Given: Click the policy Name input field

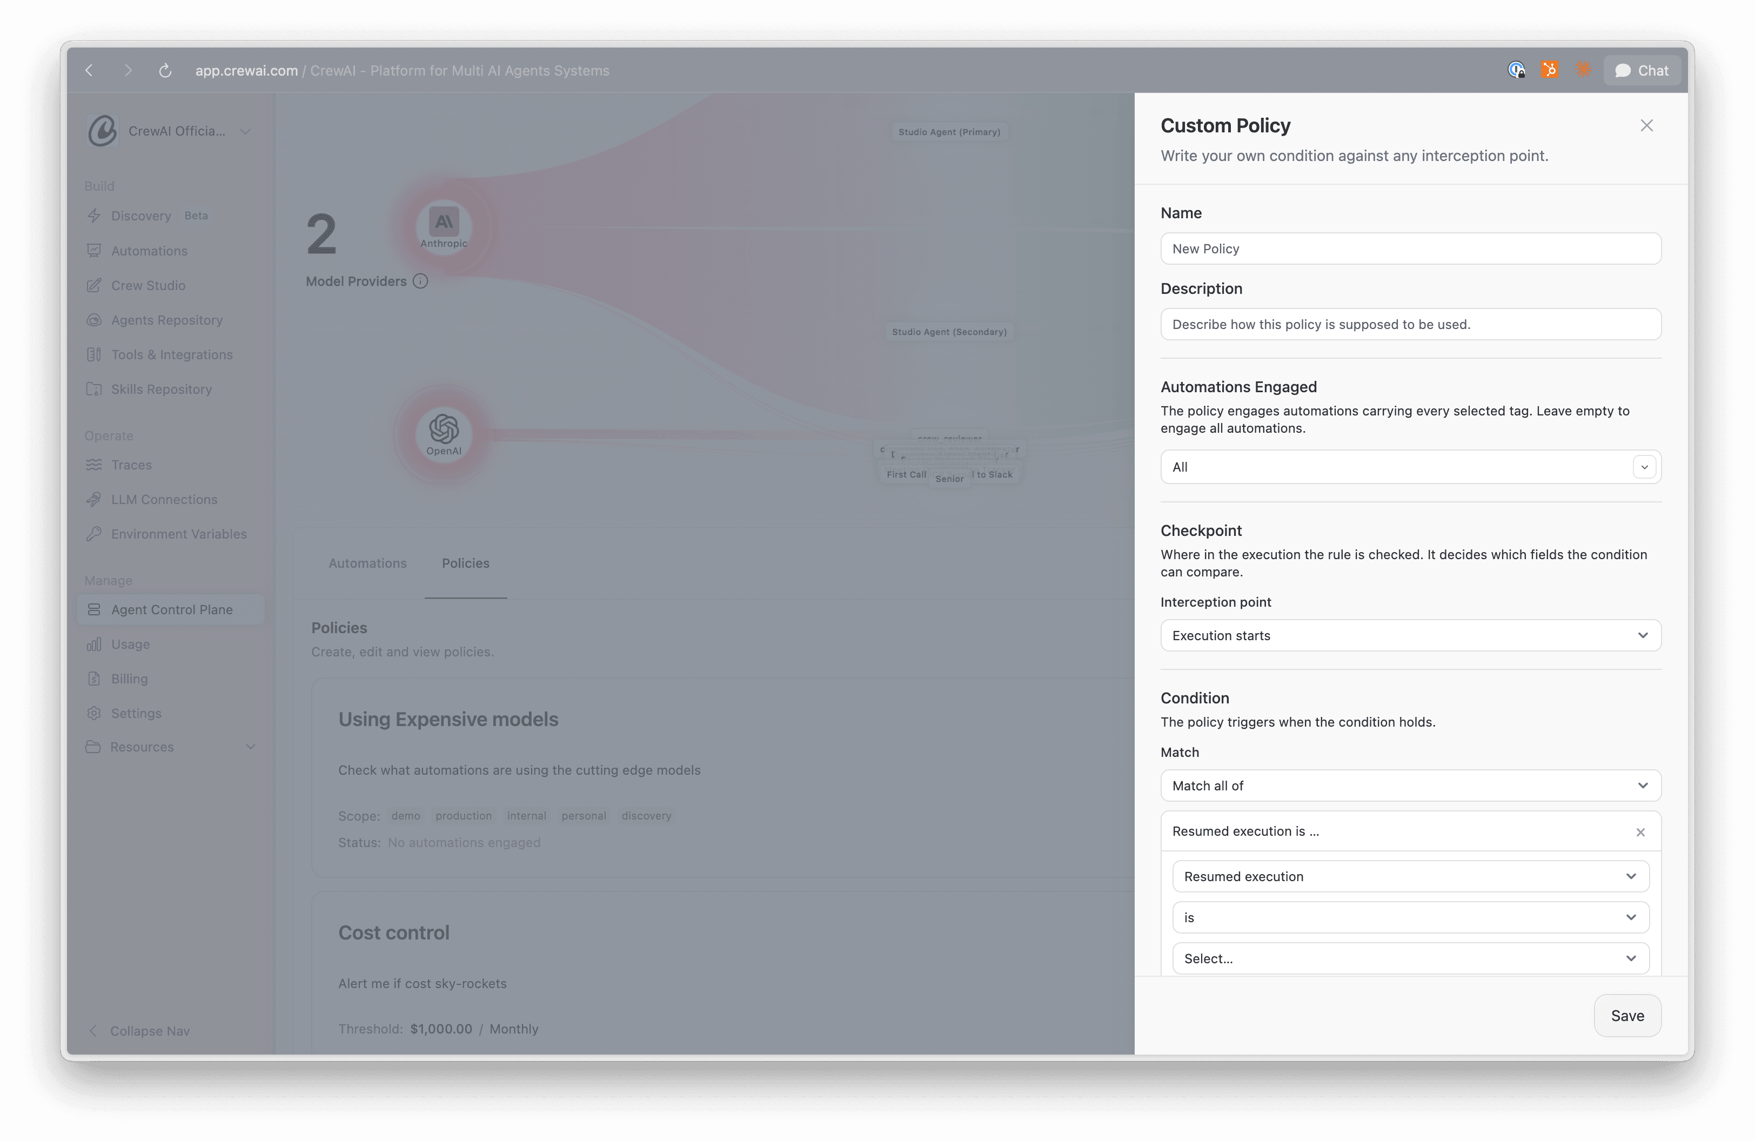Looking at the screenshot, I should point(1410,249).
